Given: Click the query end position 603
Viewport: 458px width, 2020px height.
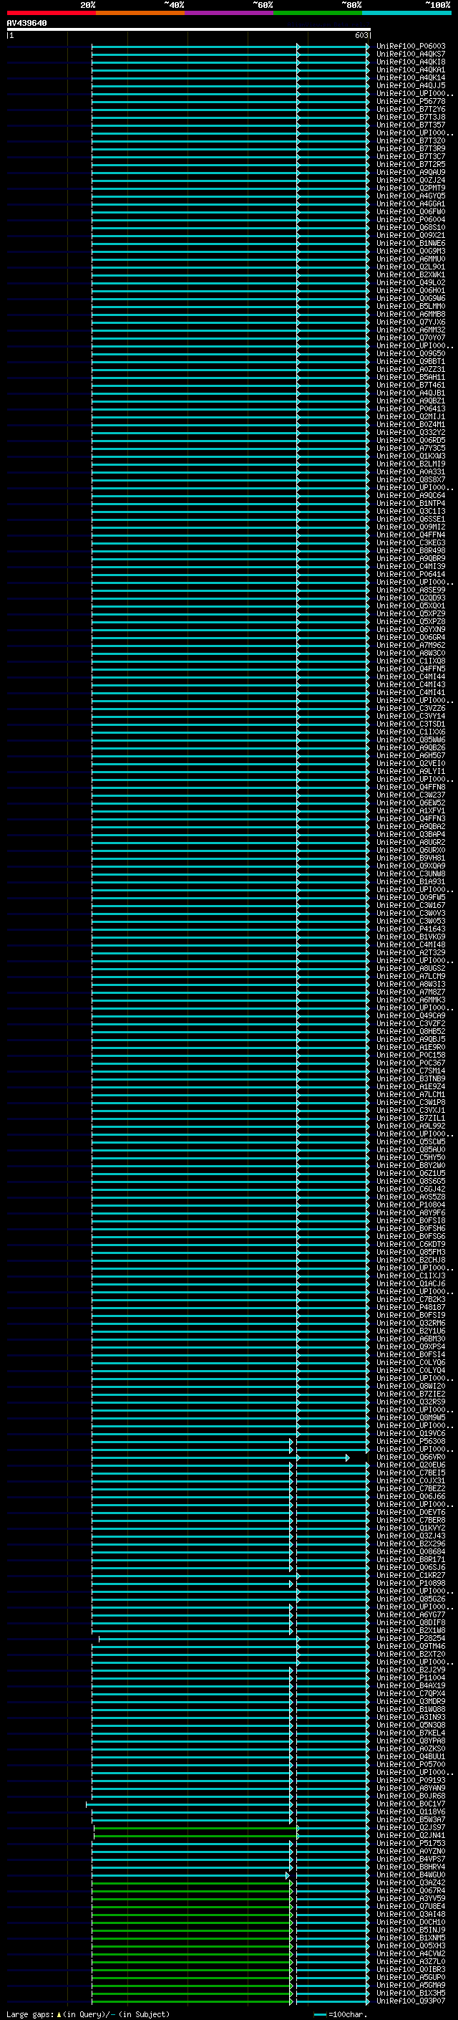Looking at the screenshot, I should [361, 35].
